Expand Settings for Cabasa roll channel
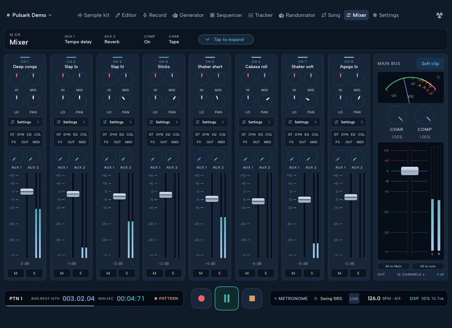 point(256,122)
